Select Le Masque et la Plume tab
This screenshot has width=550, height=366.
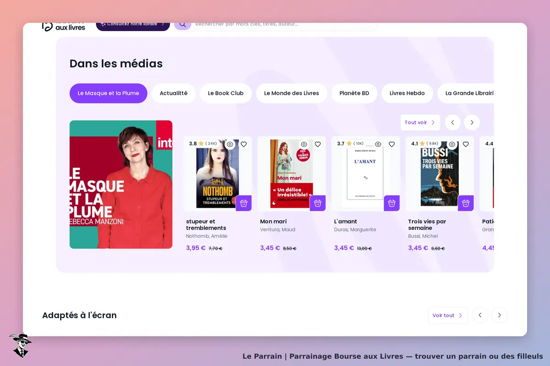pos(108,93)
